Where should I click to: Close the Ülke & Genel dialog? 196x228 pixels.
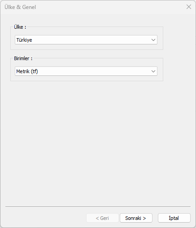click(x=189, y=7)
